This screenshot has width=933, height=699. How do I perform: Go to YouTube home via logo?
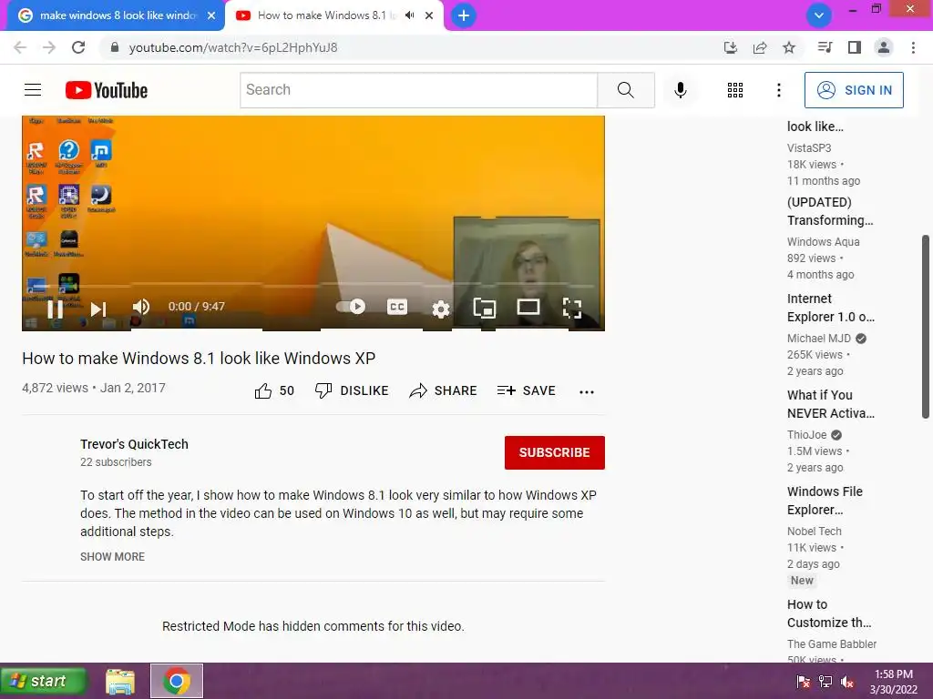coord(107,90)
